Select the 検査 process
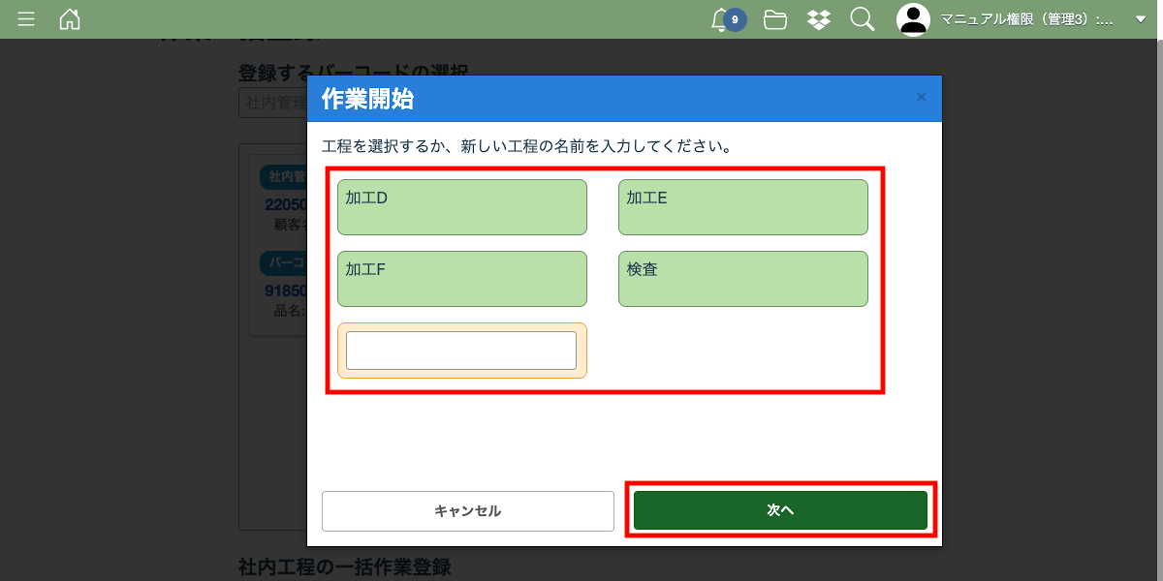Viewport: 1163px width, 581px height. pyautogui.click(x=742, y=279)
